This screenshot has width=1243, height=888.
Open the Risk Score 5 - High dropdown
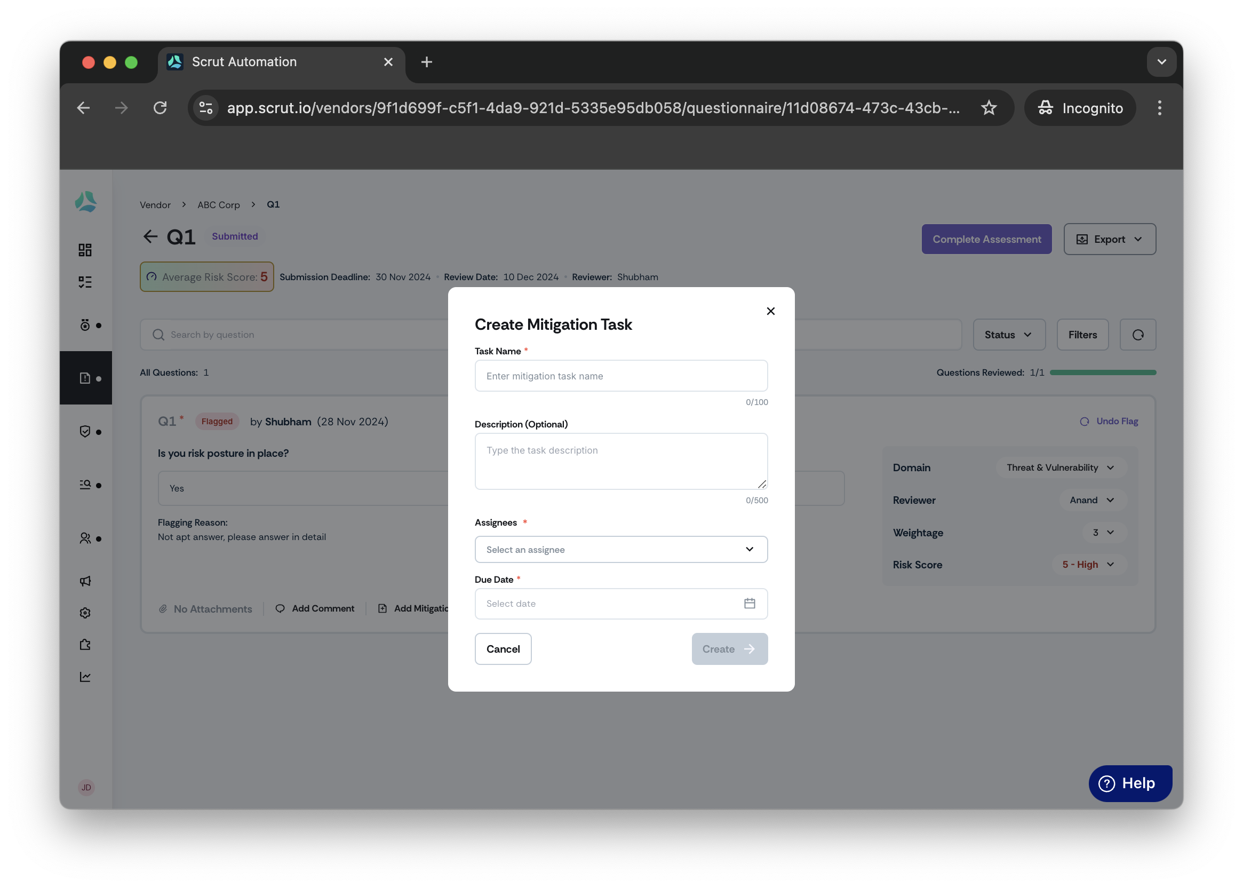coord(1088,564)
